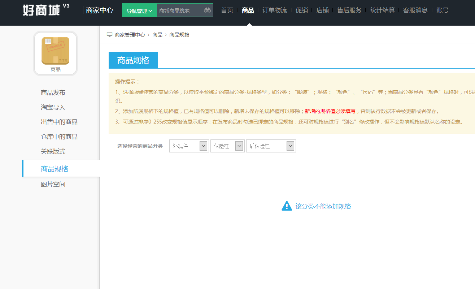The height and width of the screenshot is (289, 475).
Task: Click the 操作提示 heading
Action: click(127, 82)
